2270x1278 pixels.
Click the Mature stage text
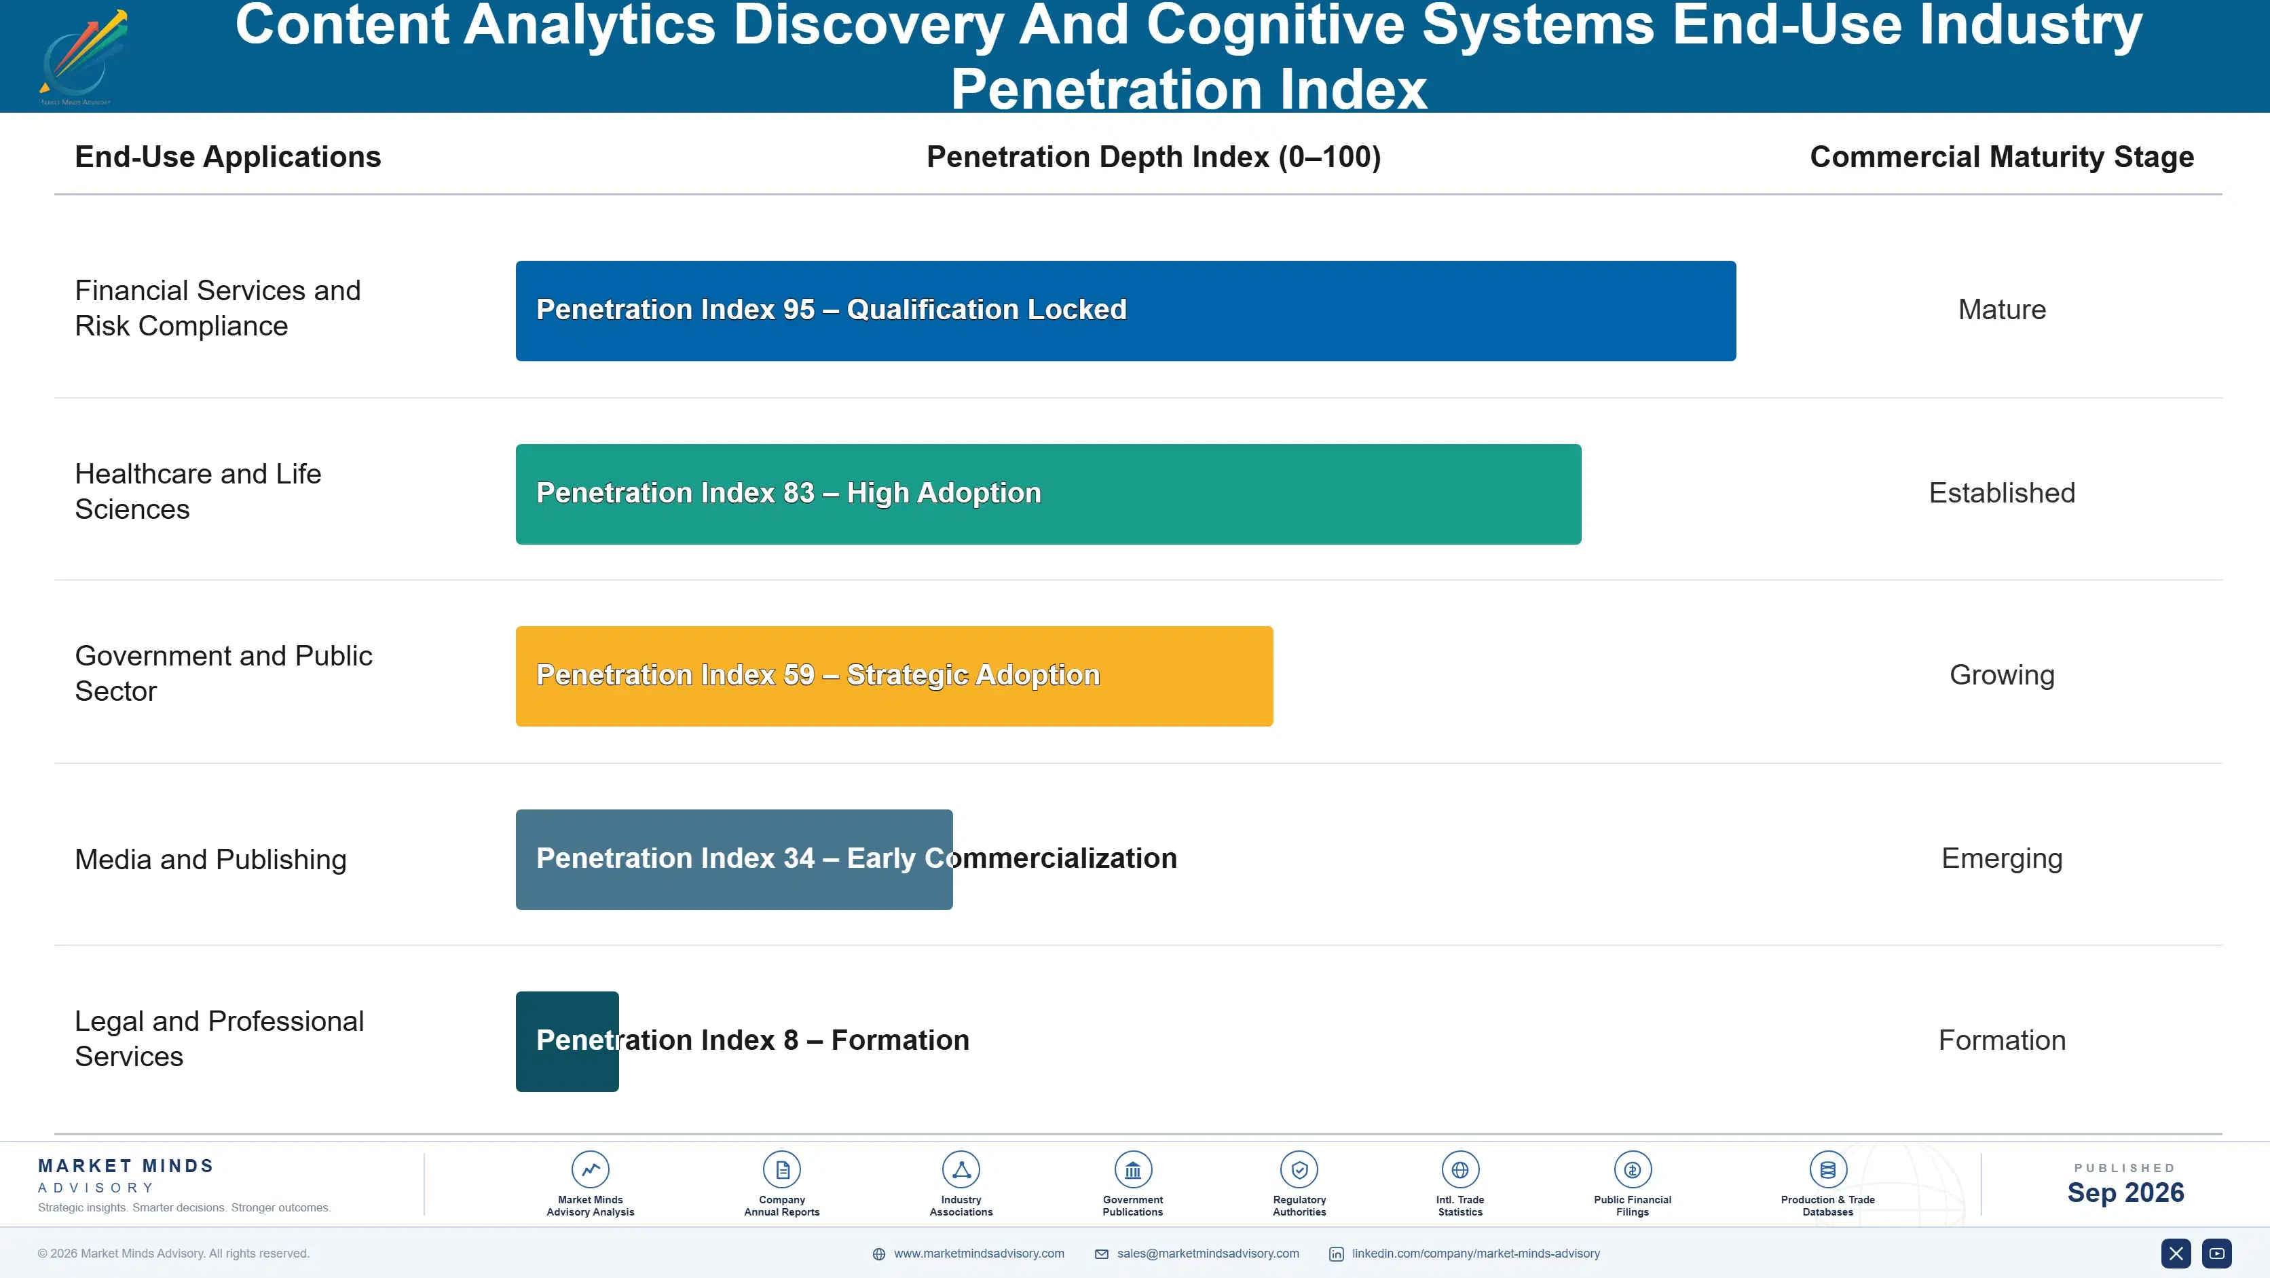pos(2002,310)
